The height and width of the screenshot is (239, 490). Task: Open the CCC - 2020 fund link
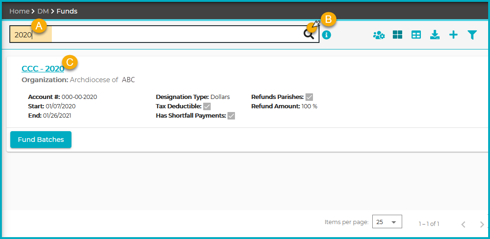tap(43, 69)
